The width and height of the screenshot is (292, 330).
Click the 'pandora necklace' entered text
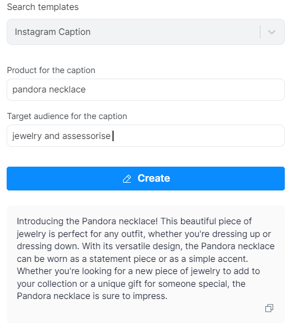point(49,90)
